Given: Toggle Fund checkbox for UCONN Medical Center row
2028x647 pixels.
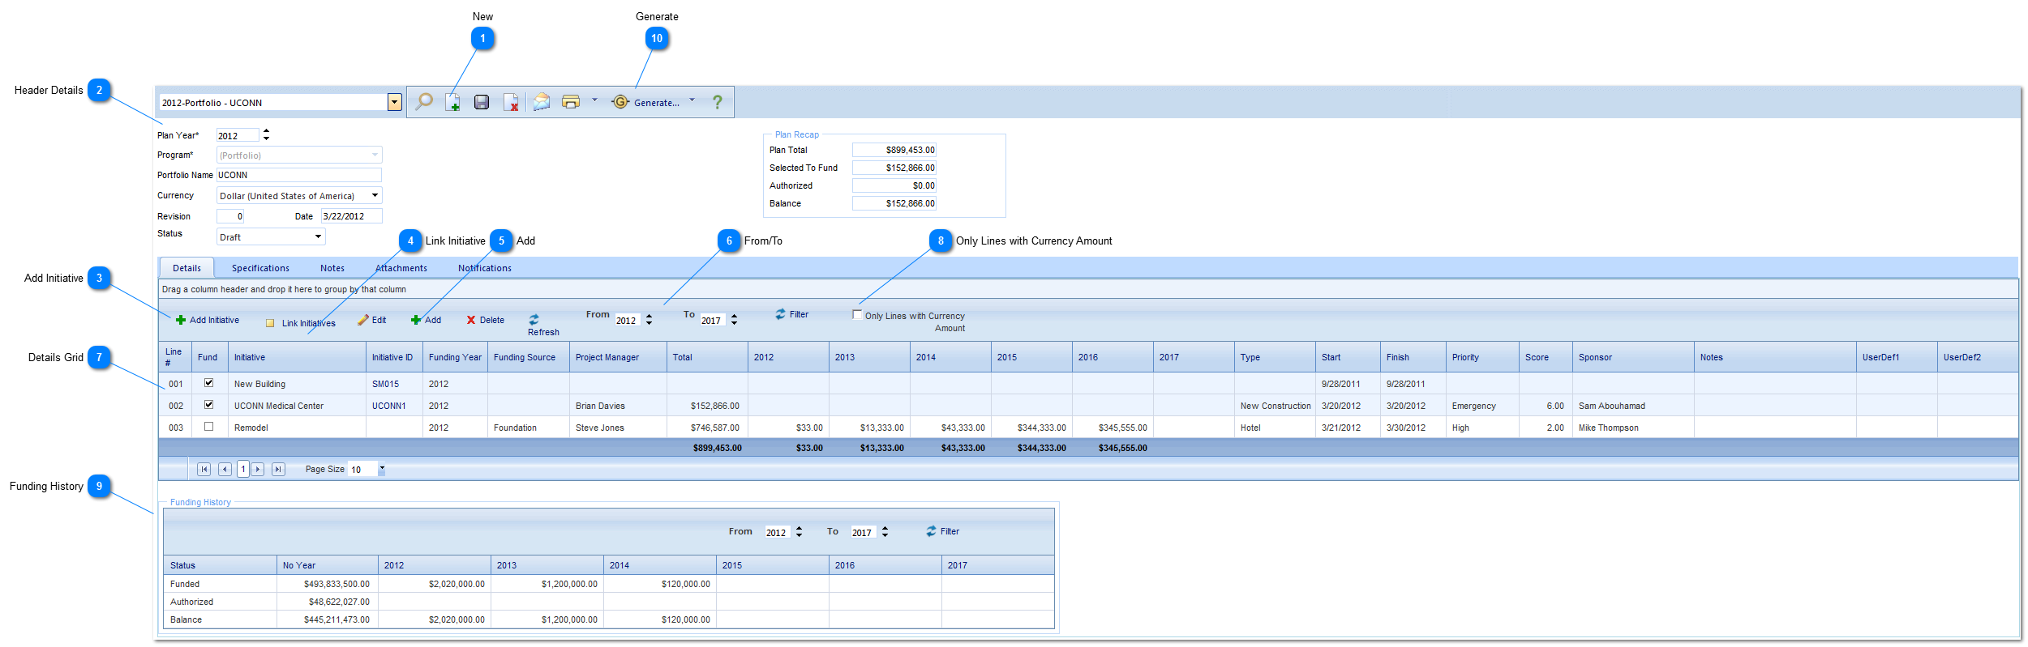Looking at the screenshot, I should click(x=208, y=404).
